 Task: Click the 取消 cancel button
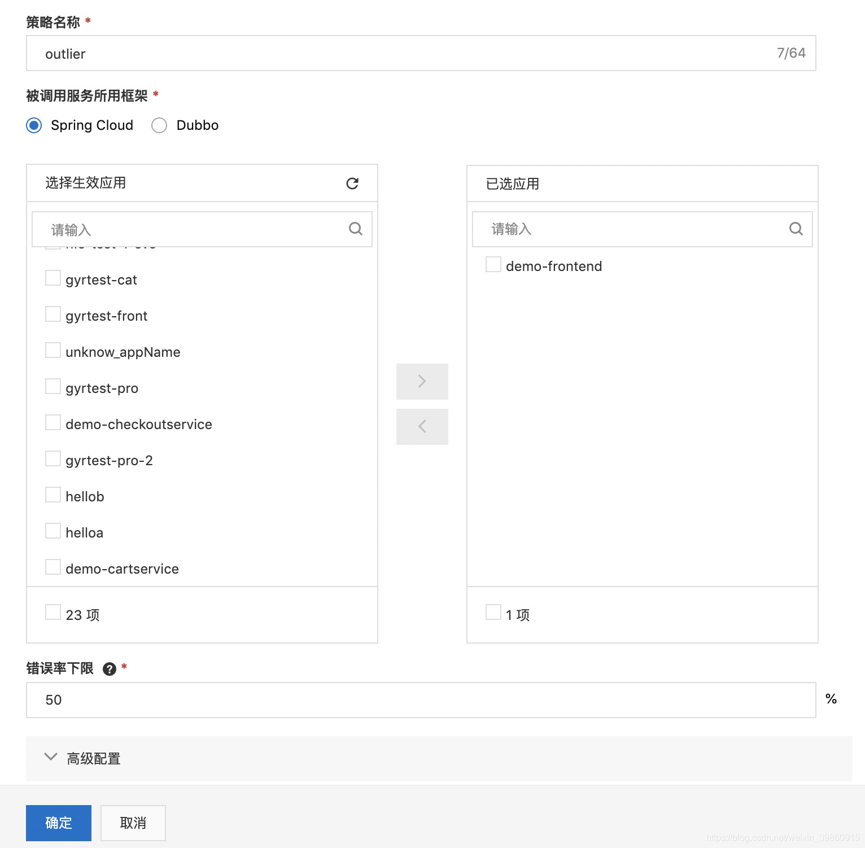point(133,823)
